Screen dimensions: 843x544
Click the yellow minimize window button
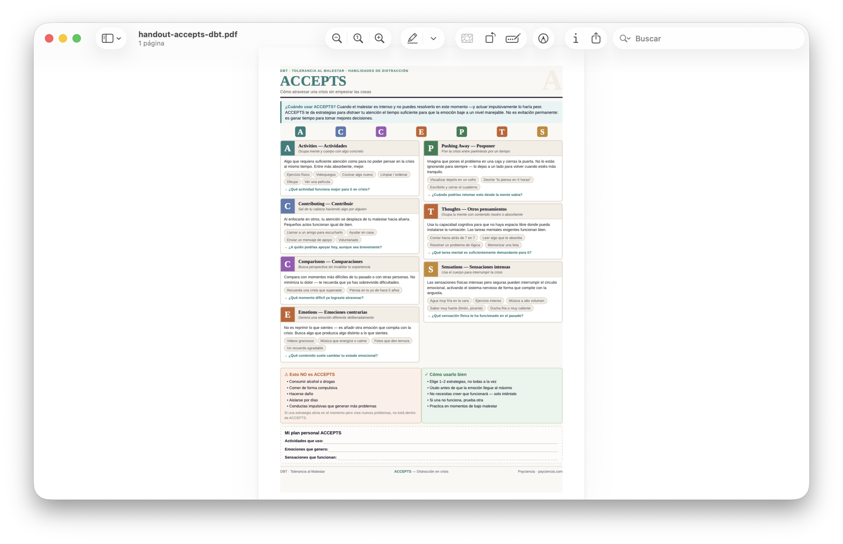pyautogui.click(x=63, y=38)
